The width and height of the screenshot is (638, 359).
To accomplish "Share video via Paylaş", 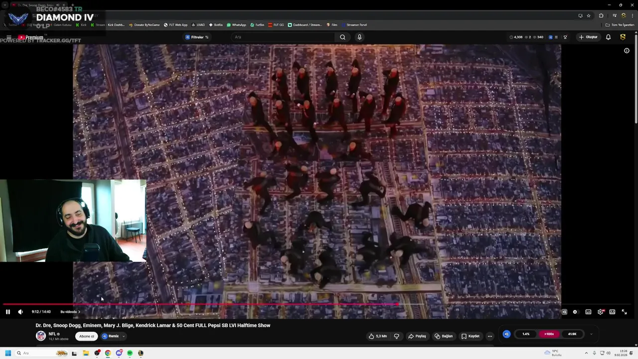I will 417,336.
